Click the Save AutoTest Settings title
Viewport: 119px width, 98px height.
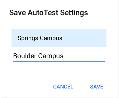[49, 13]
